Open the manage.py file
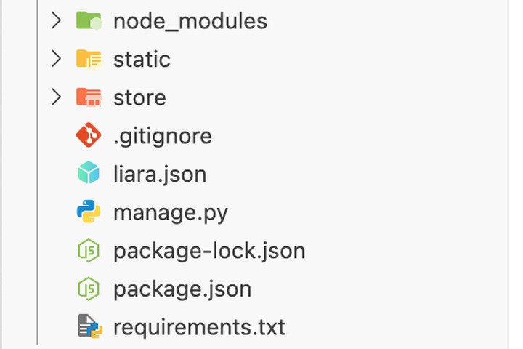The image size is (523, 349). 171,213
